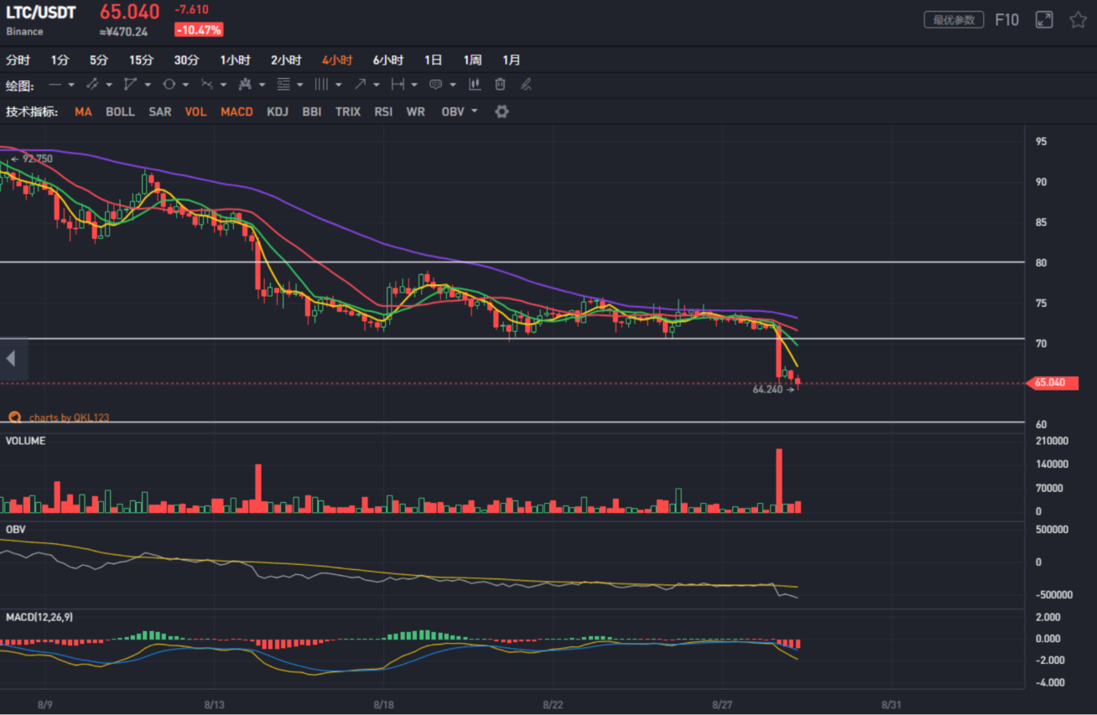Open circle shape tool dropdown arrow
Screen dimensions: 1097x715
(185, 85)
